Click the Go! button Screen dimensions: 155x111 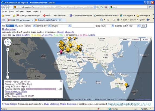click(144, 26)
